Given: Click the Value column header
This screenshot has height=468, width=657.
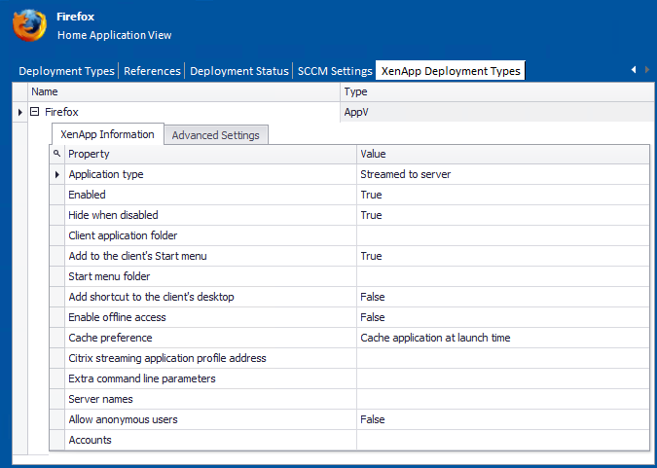Looking at the screenshot, I should tap(502, 154).
